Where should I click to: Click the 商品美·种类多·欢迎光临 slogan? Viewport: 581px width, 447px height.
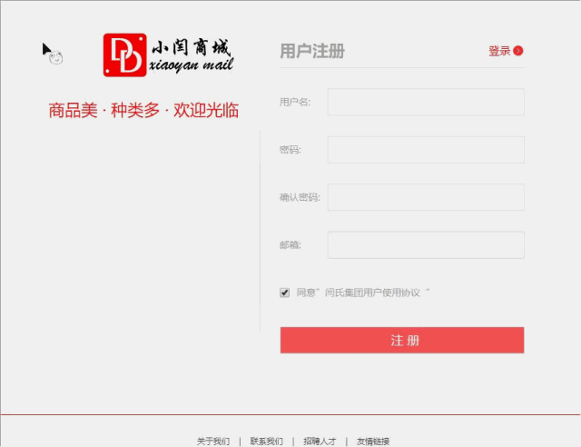point(143,110)
